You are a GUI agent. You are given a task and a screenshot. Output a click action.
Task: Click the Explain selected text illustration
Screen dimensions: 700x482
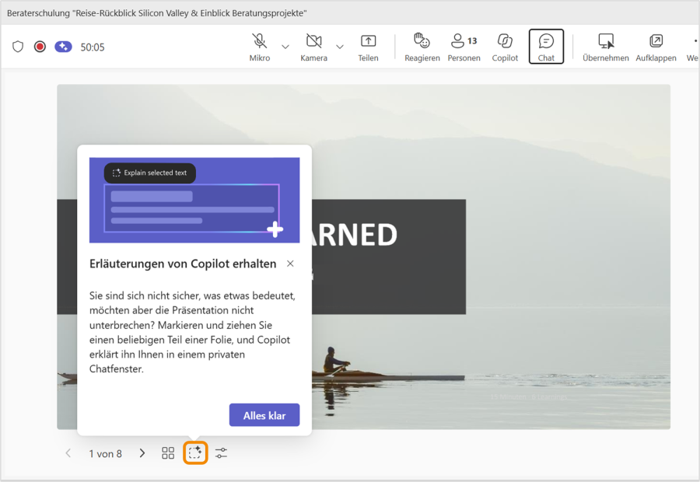click(x=194, y=200)
